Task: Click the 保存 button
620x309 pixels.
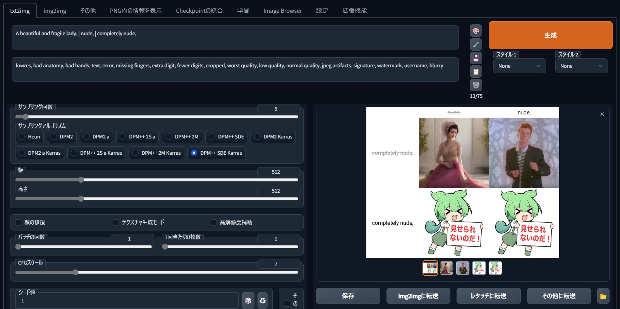Action: tap(348, 296)
